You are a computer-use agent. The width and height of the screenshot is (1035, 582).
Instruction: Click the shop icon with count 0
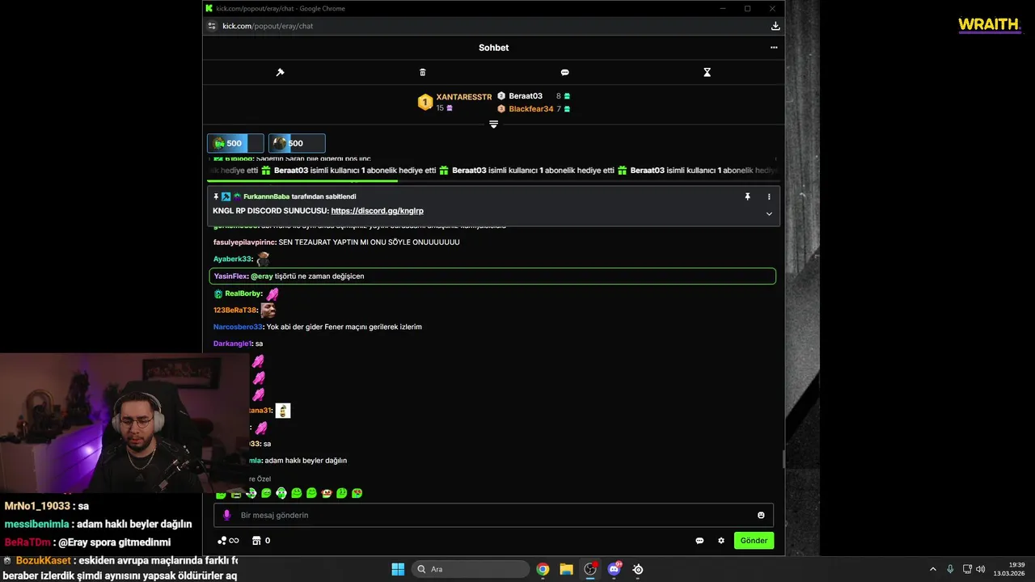[x=261, y=541]
